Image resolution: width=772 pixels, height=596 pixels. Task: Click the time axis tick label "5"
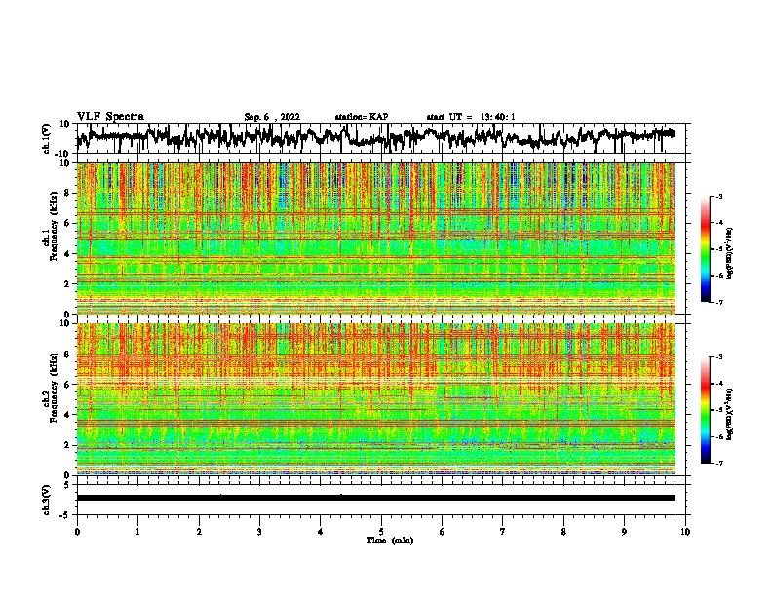tap(381, 532)
